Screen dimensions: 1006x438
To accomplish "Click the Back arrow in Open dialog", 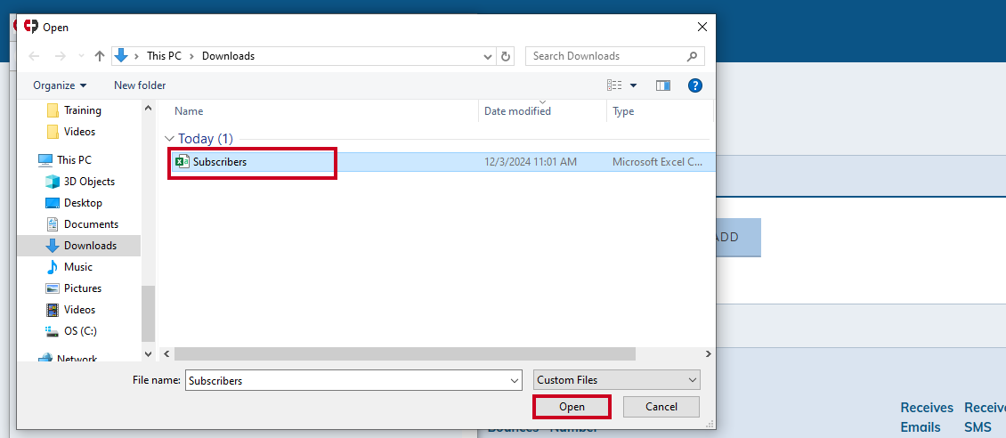I will click(34, 56).
